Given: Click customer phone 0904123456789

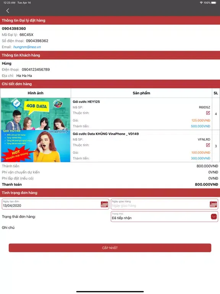Looking at the screenshot, I should [x=36, y=70].
